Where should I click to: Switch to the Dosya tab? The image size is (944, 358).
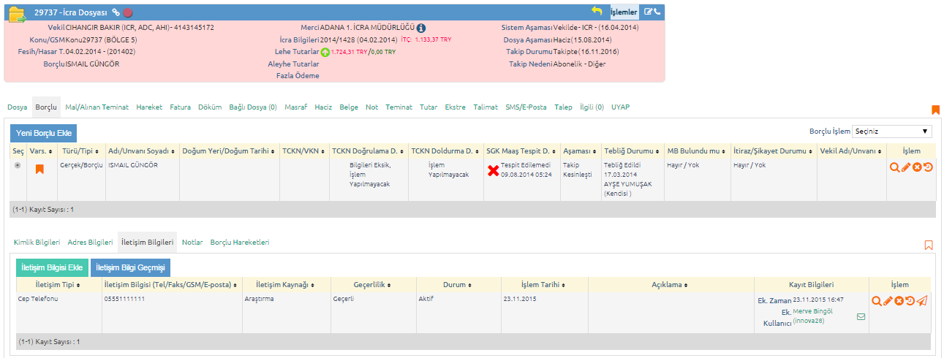(17, 107)
